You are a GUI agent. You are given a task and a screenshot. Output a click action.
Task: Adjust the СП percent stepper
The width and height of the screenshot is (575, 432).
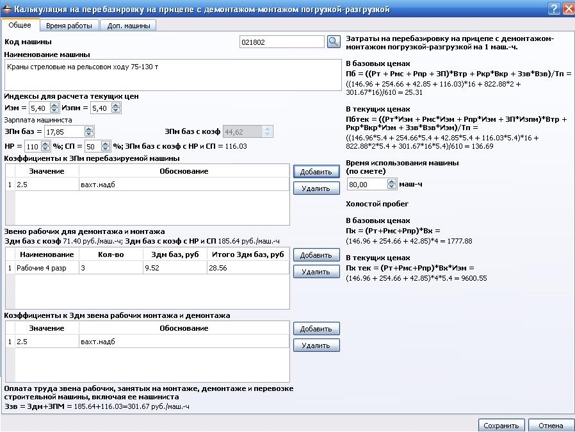tap(106, 146)
